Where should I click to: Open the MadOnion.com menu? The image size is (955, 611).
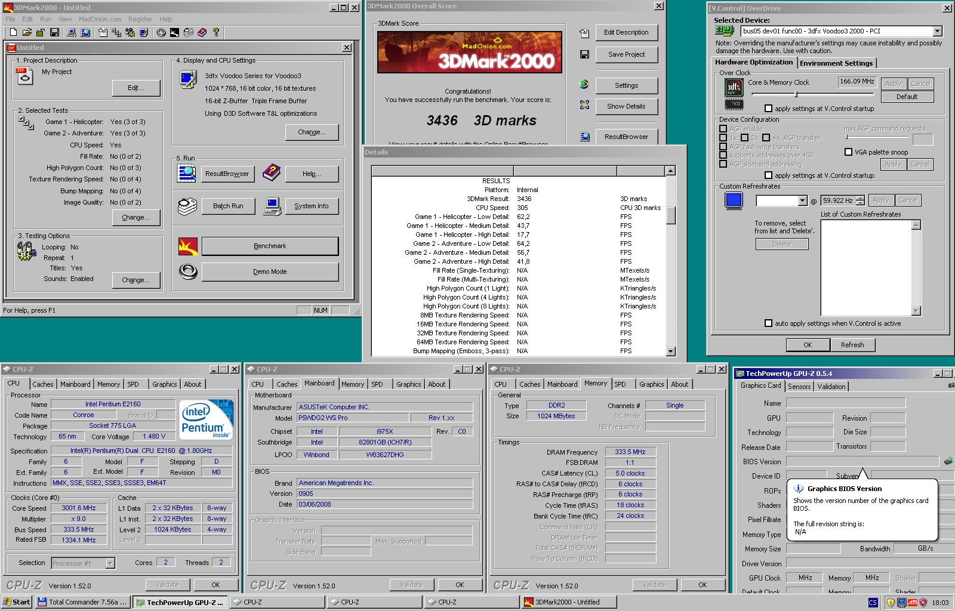[x=100, y=19]
